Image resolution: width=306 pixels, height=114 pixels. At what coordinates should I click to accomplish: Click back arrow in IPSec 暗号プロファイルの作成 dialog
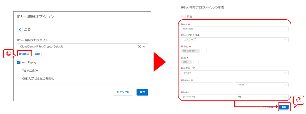pyautogui.click(x=183, y=17)
